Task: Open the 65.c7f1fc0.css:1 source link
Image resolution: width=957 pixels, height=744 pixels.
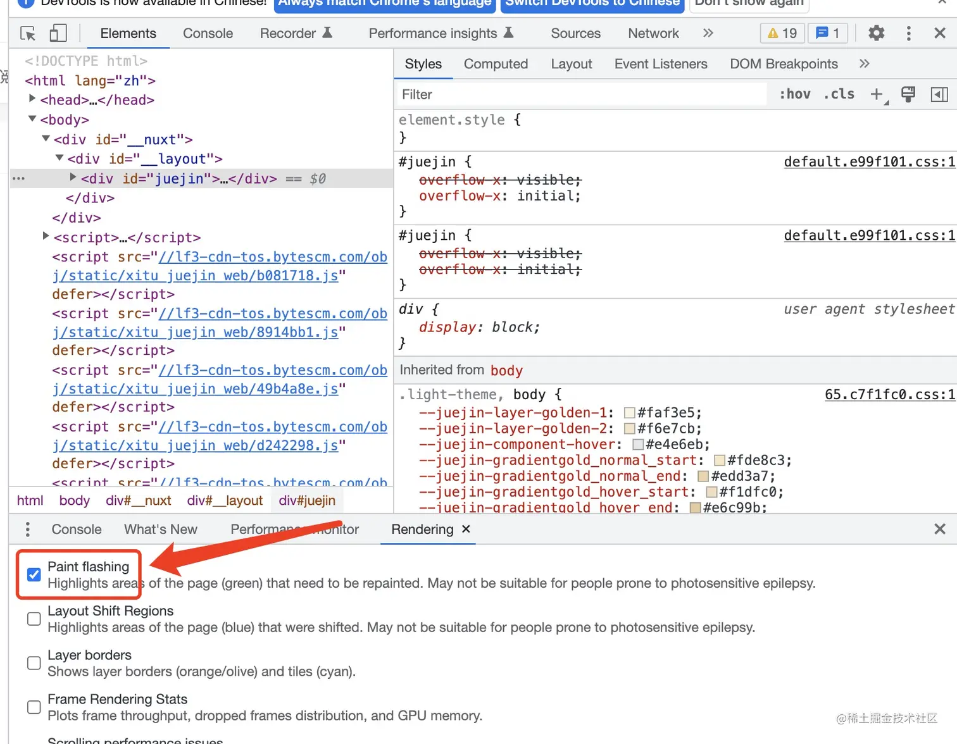Action: coord(889,395)
